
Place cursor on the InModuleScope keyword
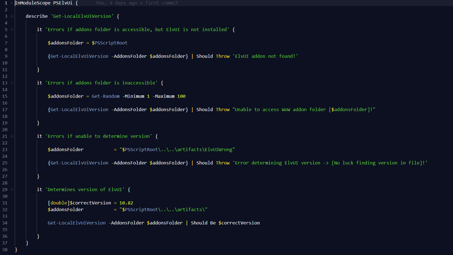coord(33,3)
